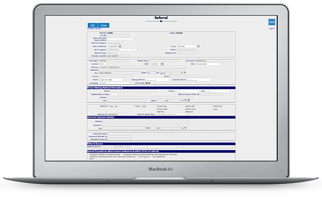Check the IV Drug User checkbox

click(x=137, y=157)
